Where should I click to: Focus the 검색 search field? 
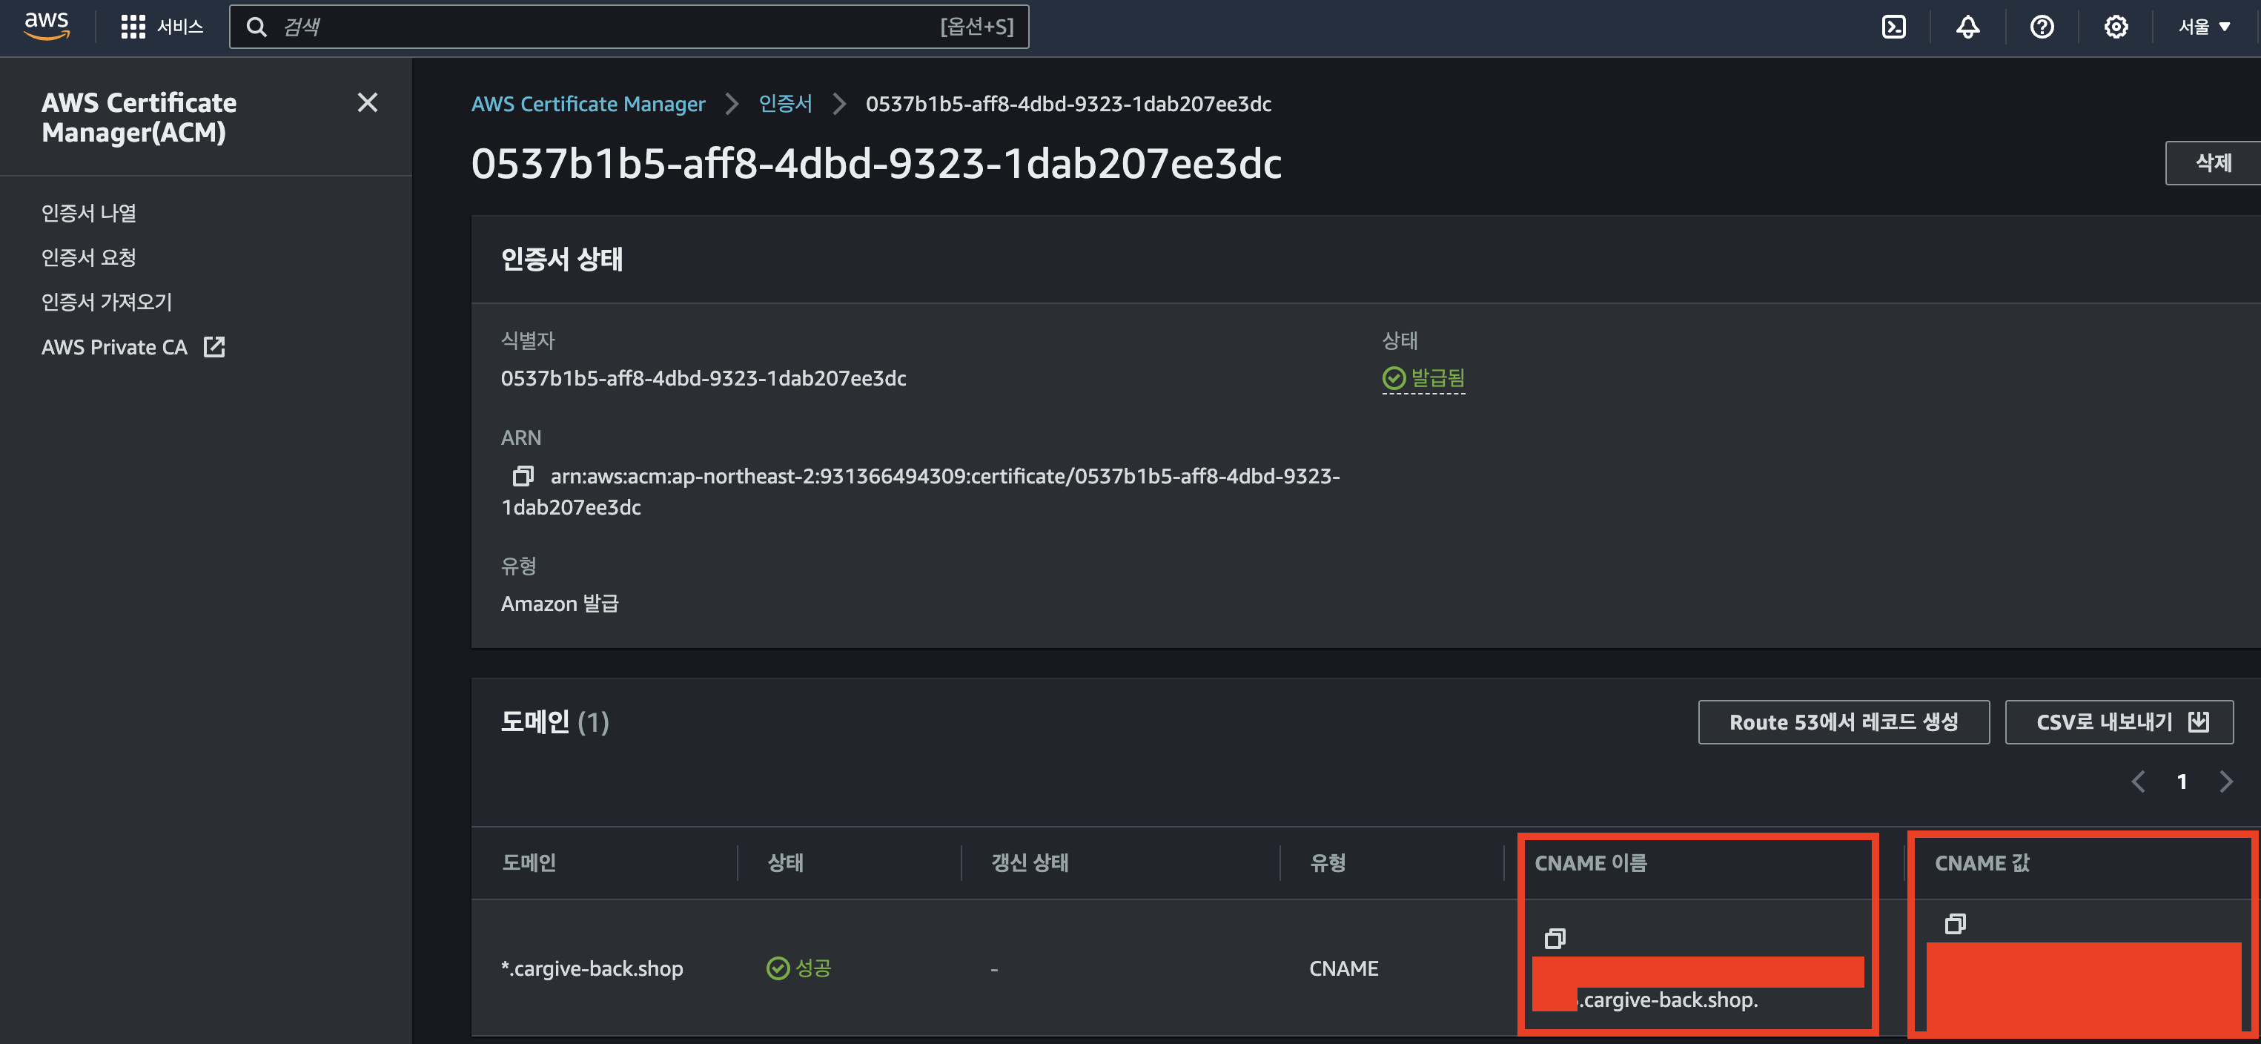pyautogui.click(x=629, y=27)
